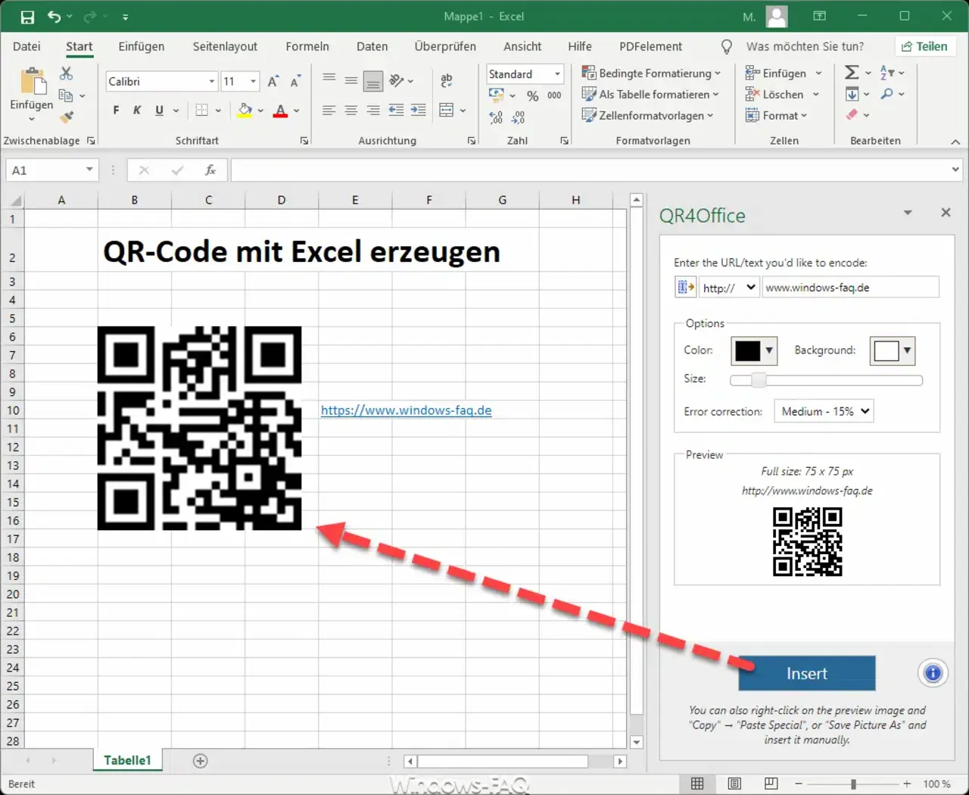Click the increase indent icon
The width and height of the screenshot is (969, 795).
click(418, 111)
